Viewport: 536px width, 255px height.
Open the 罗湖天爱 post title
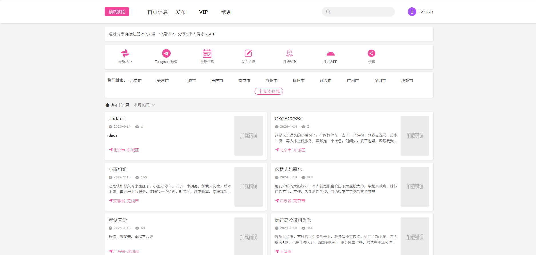click(x=118, y=220)
